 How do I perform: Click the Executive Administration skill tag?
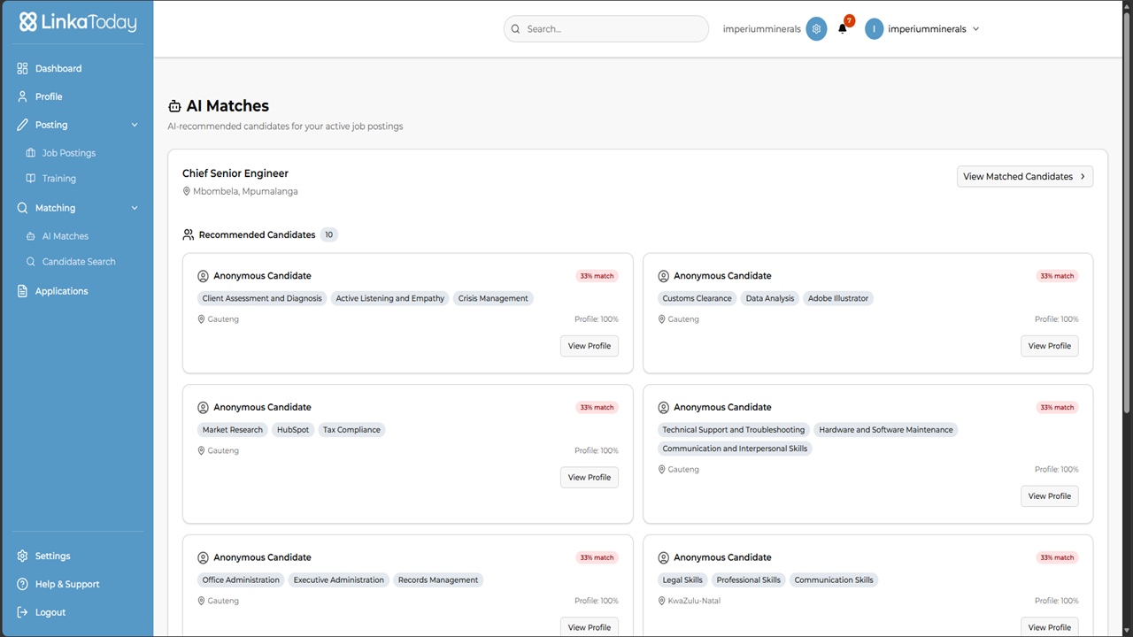point(339,580)
